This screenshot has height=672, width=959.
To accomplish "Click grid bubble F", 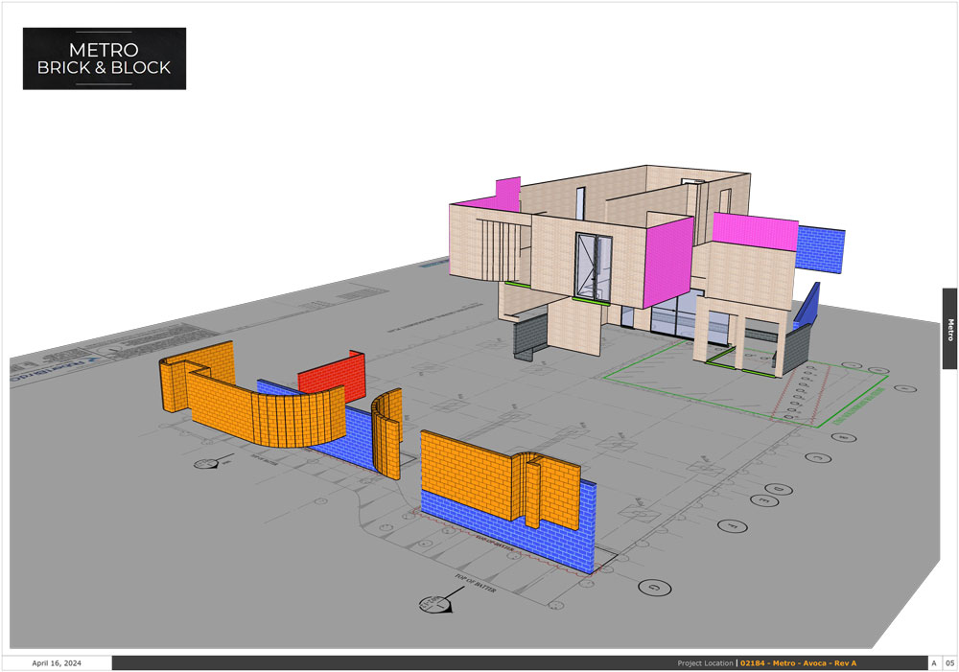I will click(732, 526).
